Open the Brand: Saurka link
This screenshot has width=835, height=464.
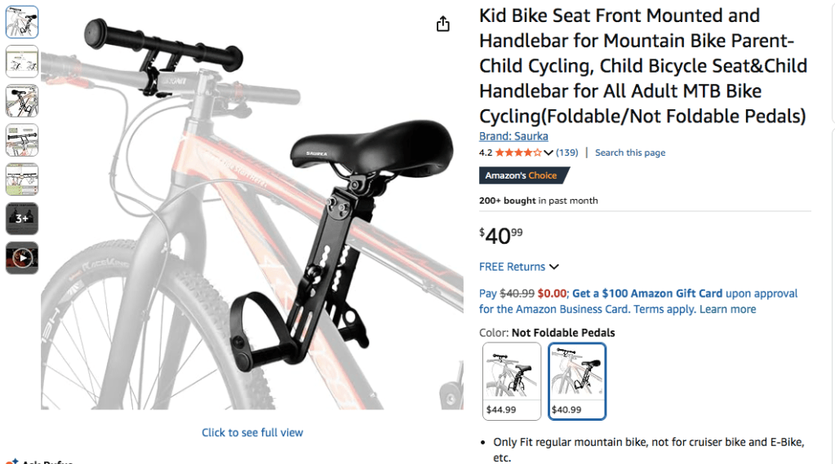point(513,136)
